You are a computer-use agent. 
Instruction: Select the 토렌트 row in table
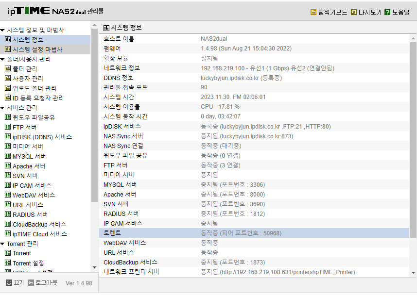(x=254, y=233)
